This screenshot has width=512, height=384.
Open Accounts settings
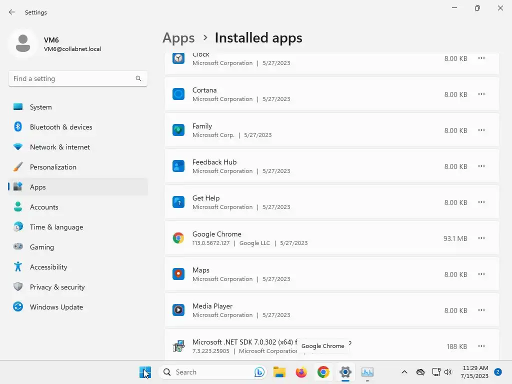coord(77,207)
